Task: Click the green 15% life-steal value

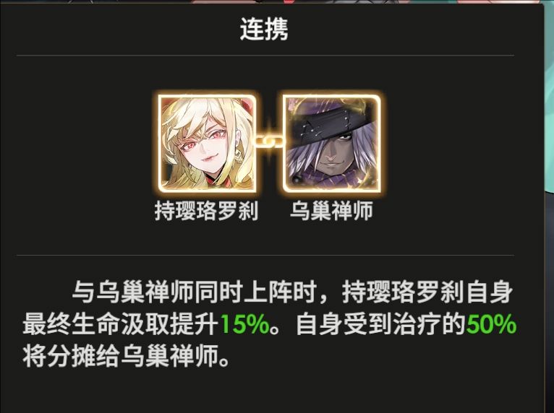Action: 245,324
